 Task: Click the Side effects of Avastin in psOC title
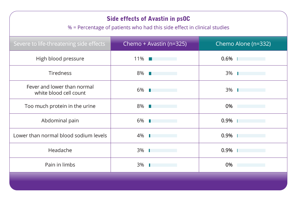[148, 19]
